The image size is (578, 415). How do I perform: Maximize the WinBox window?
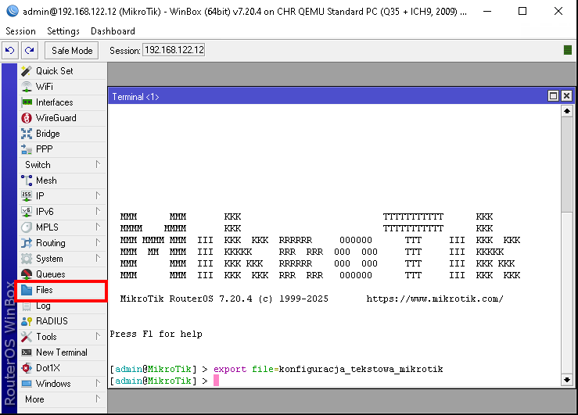pyautogui.click(x=522, y=12)
